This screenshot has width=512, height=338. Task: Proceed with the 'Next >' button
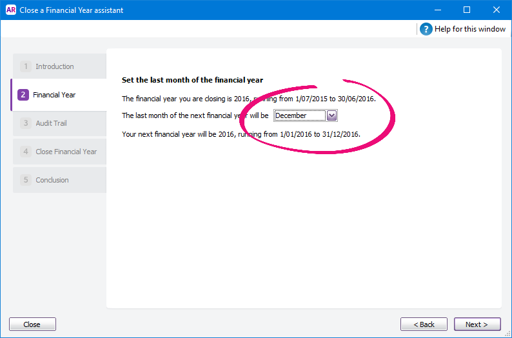[x=477, y=324]
